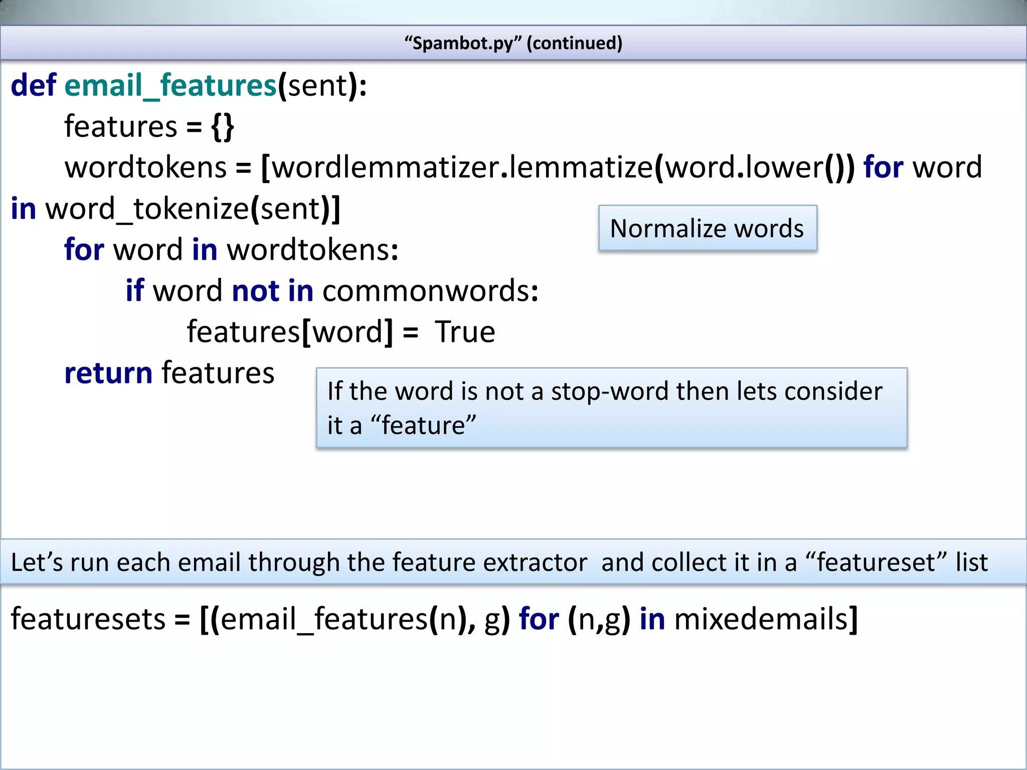
Task: Click the "return" keyword
Action: click(x=108, y=373)
